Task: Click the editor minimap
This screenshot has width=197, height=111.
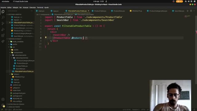Action: (187, 16)
